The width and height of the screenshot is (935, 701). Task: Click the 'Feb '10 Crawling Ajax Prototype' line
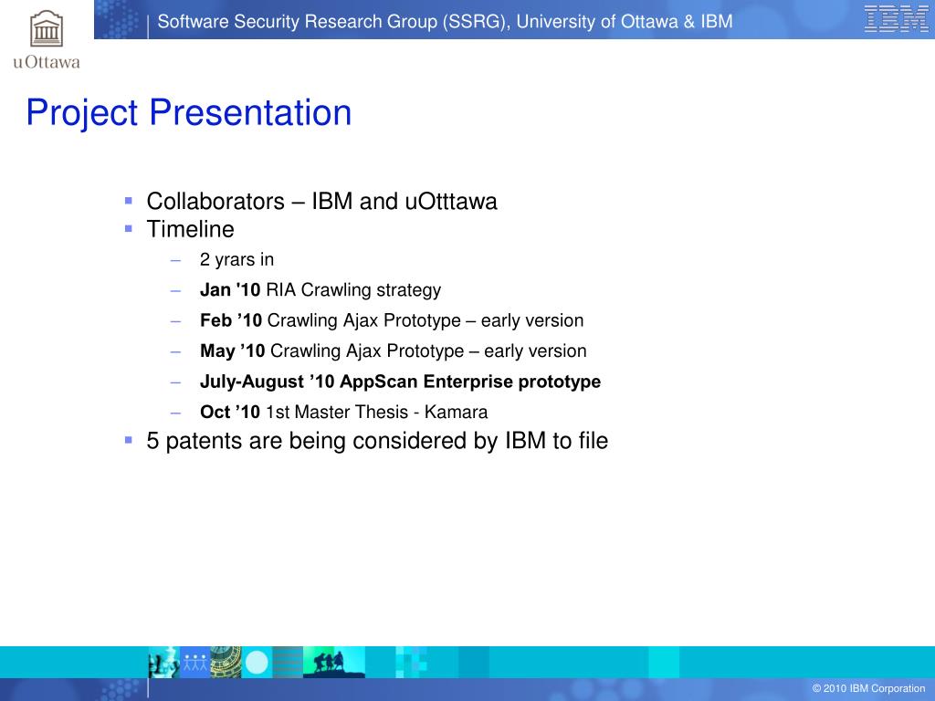(x=392, y=320)
